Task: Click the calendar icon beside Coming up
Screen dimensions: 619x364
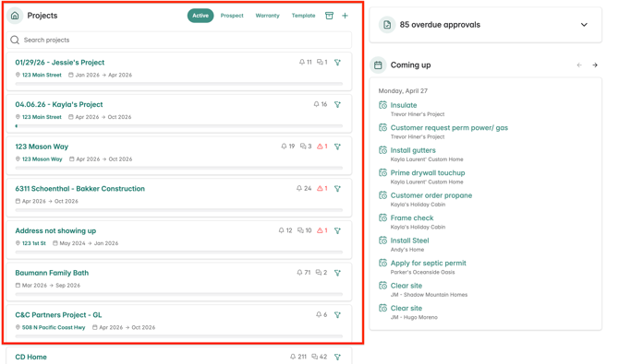Action: 378,65
